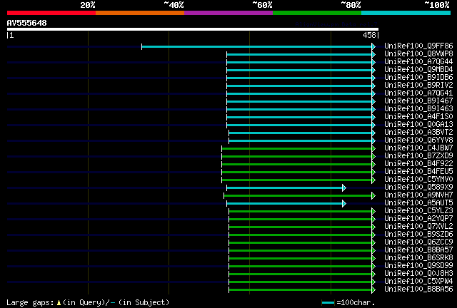Select the UniRef100_B8BA57 label
The height and width of the screenshot is (308, 457).
pos(418,250)
